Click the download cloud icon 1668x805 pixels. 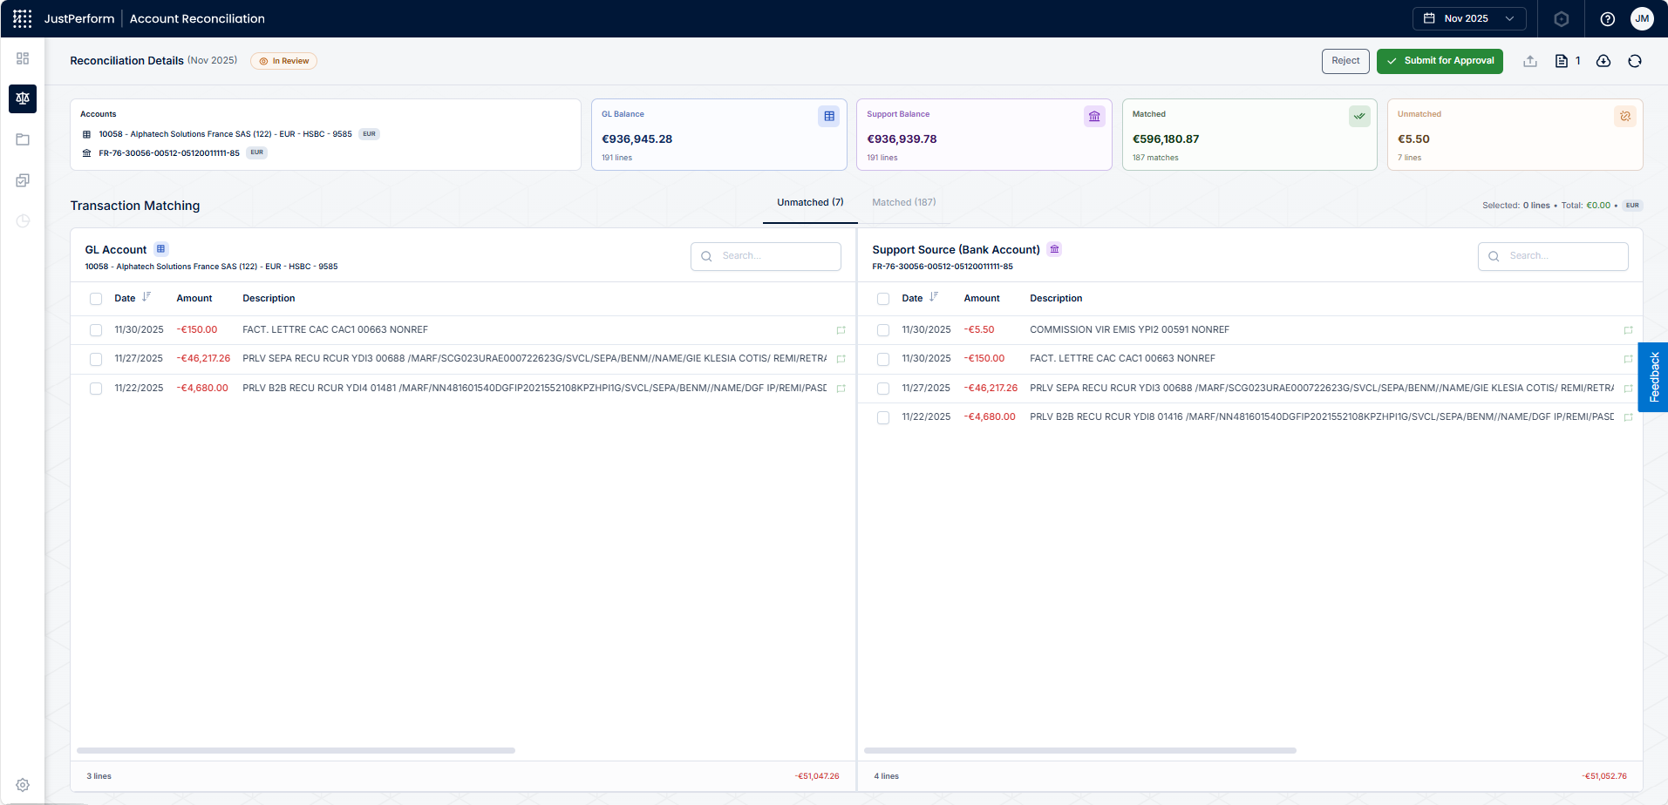click(x=1603, y=61)
